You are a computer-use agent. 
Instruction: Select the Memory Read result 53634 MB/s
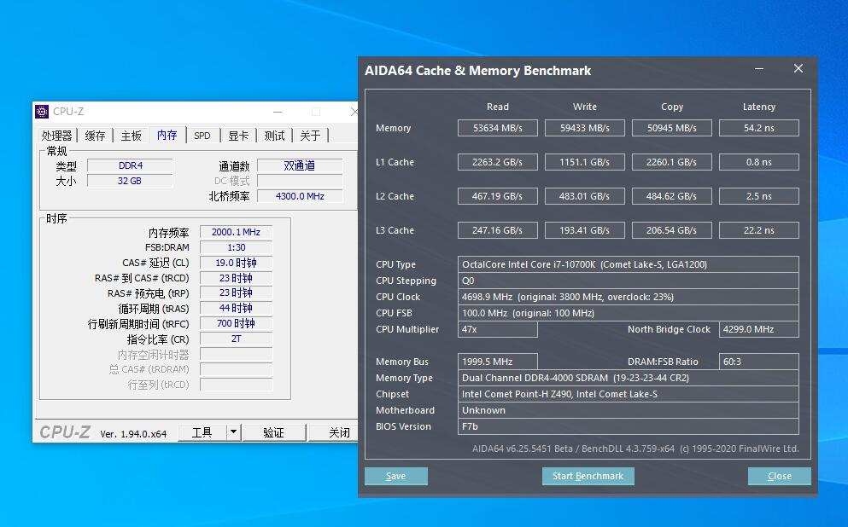pos(497,127)
